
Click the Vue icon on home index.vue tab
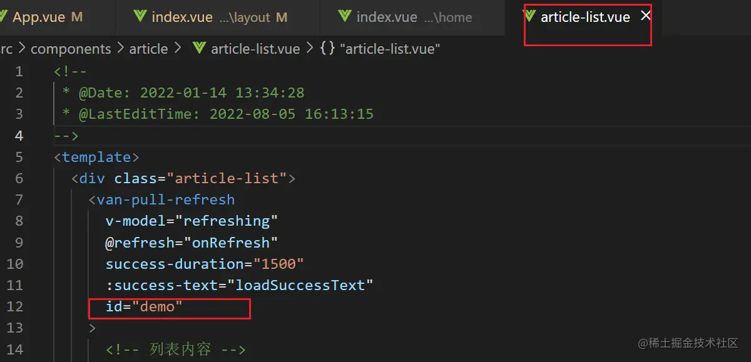(x=344, y=17)
